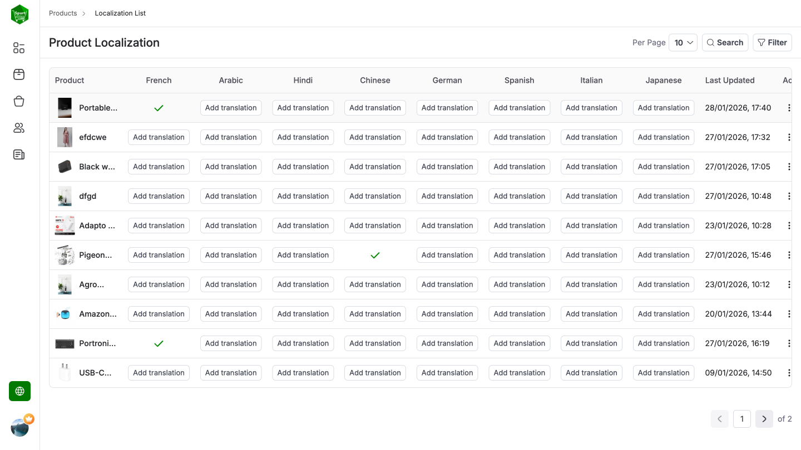Open the reports icon in the sidebar

tap(18, 154)
